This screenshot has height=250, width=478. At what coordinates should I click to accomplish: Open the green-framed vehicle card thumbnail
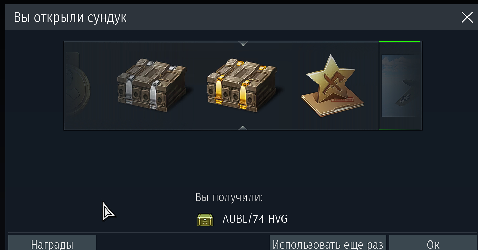400,86
